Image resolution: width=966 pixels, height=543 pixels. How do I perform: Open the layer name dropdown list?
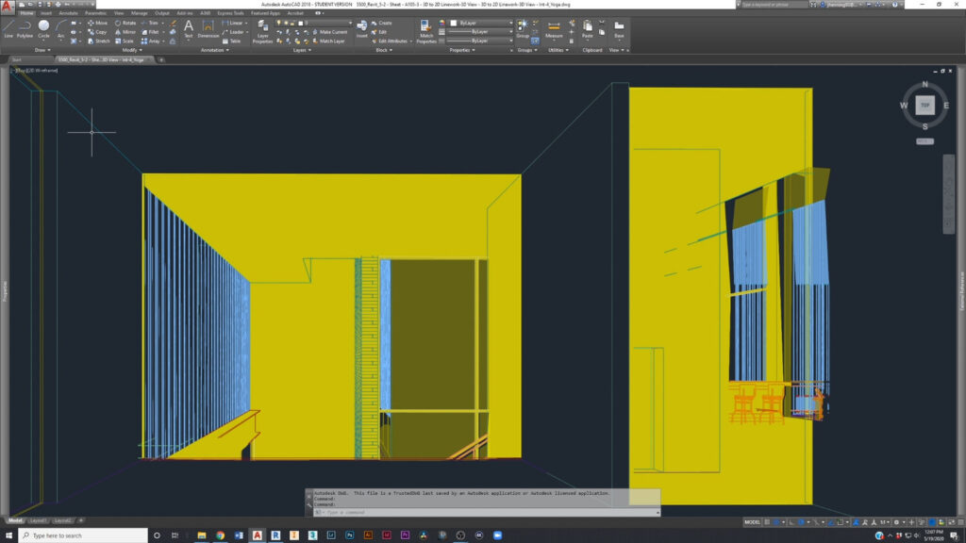click(330, 23)
